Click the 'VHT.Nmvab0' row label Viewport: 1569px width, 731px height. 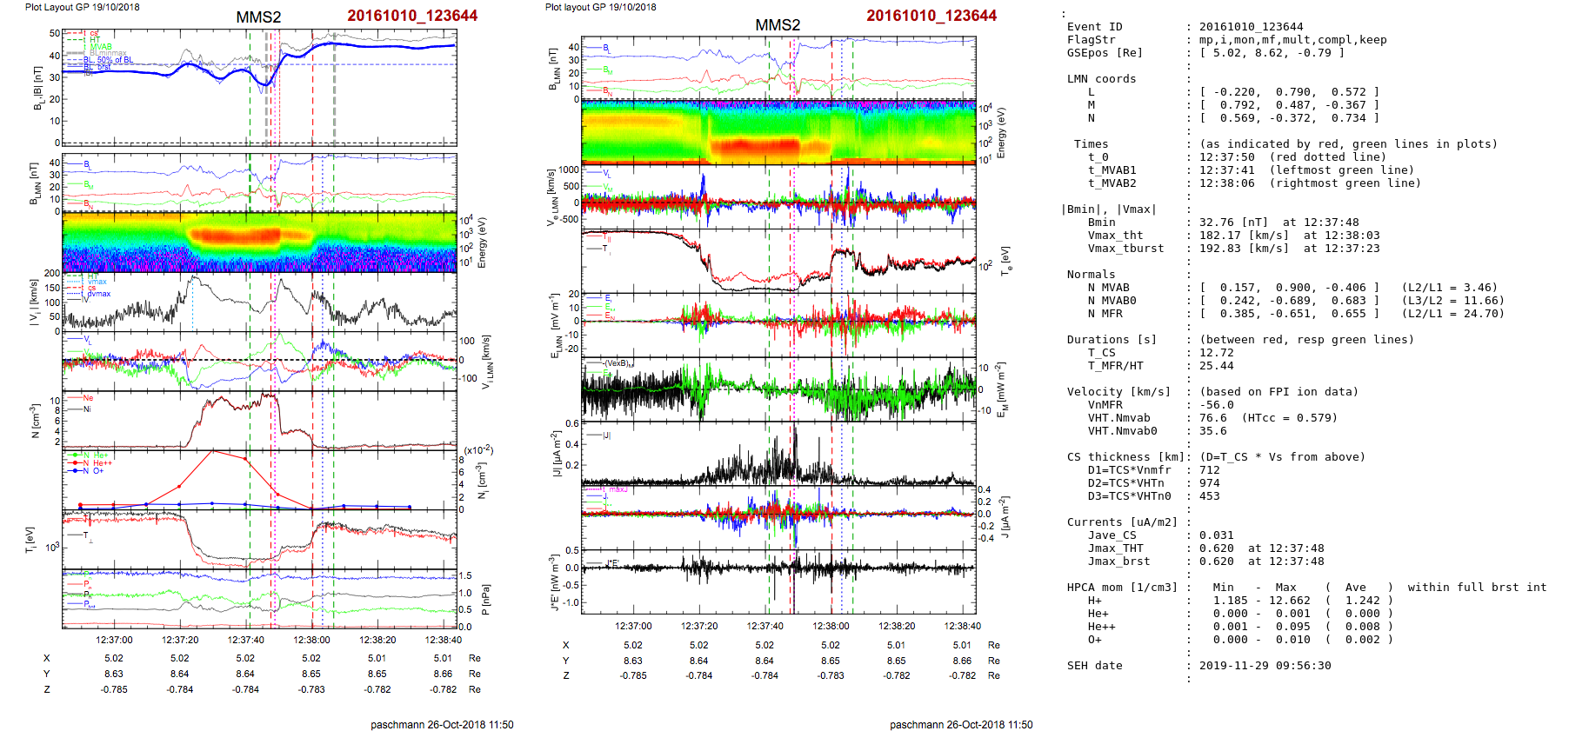1122,431
